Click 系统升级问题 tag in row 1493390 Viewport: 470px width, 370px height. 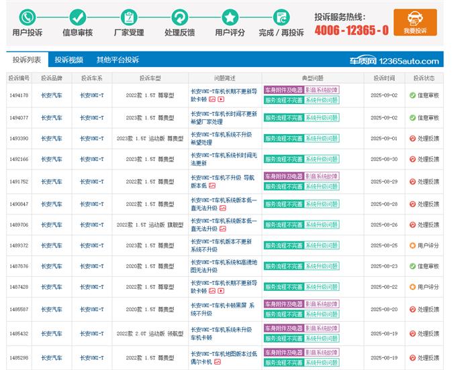pyautogui.click(x=322, y=139)
